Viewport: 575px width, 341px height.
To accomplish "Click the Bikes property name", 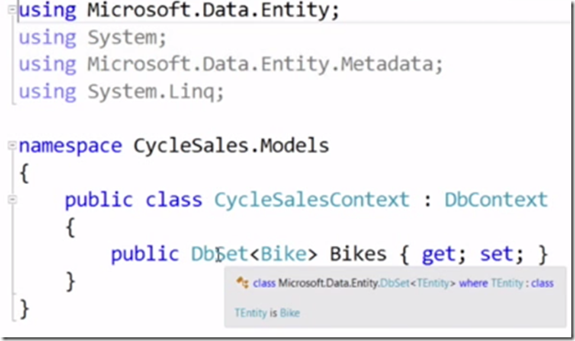I will (x=358, y=253).
